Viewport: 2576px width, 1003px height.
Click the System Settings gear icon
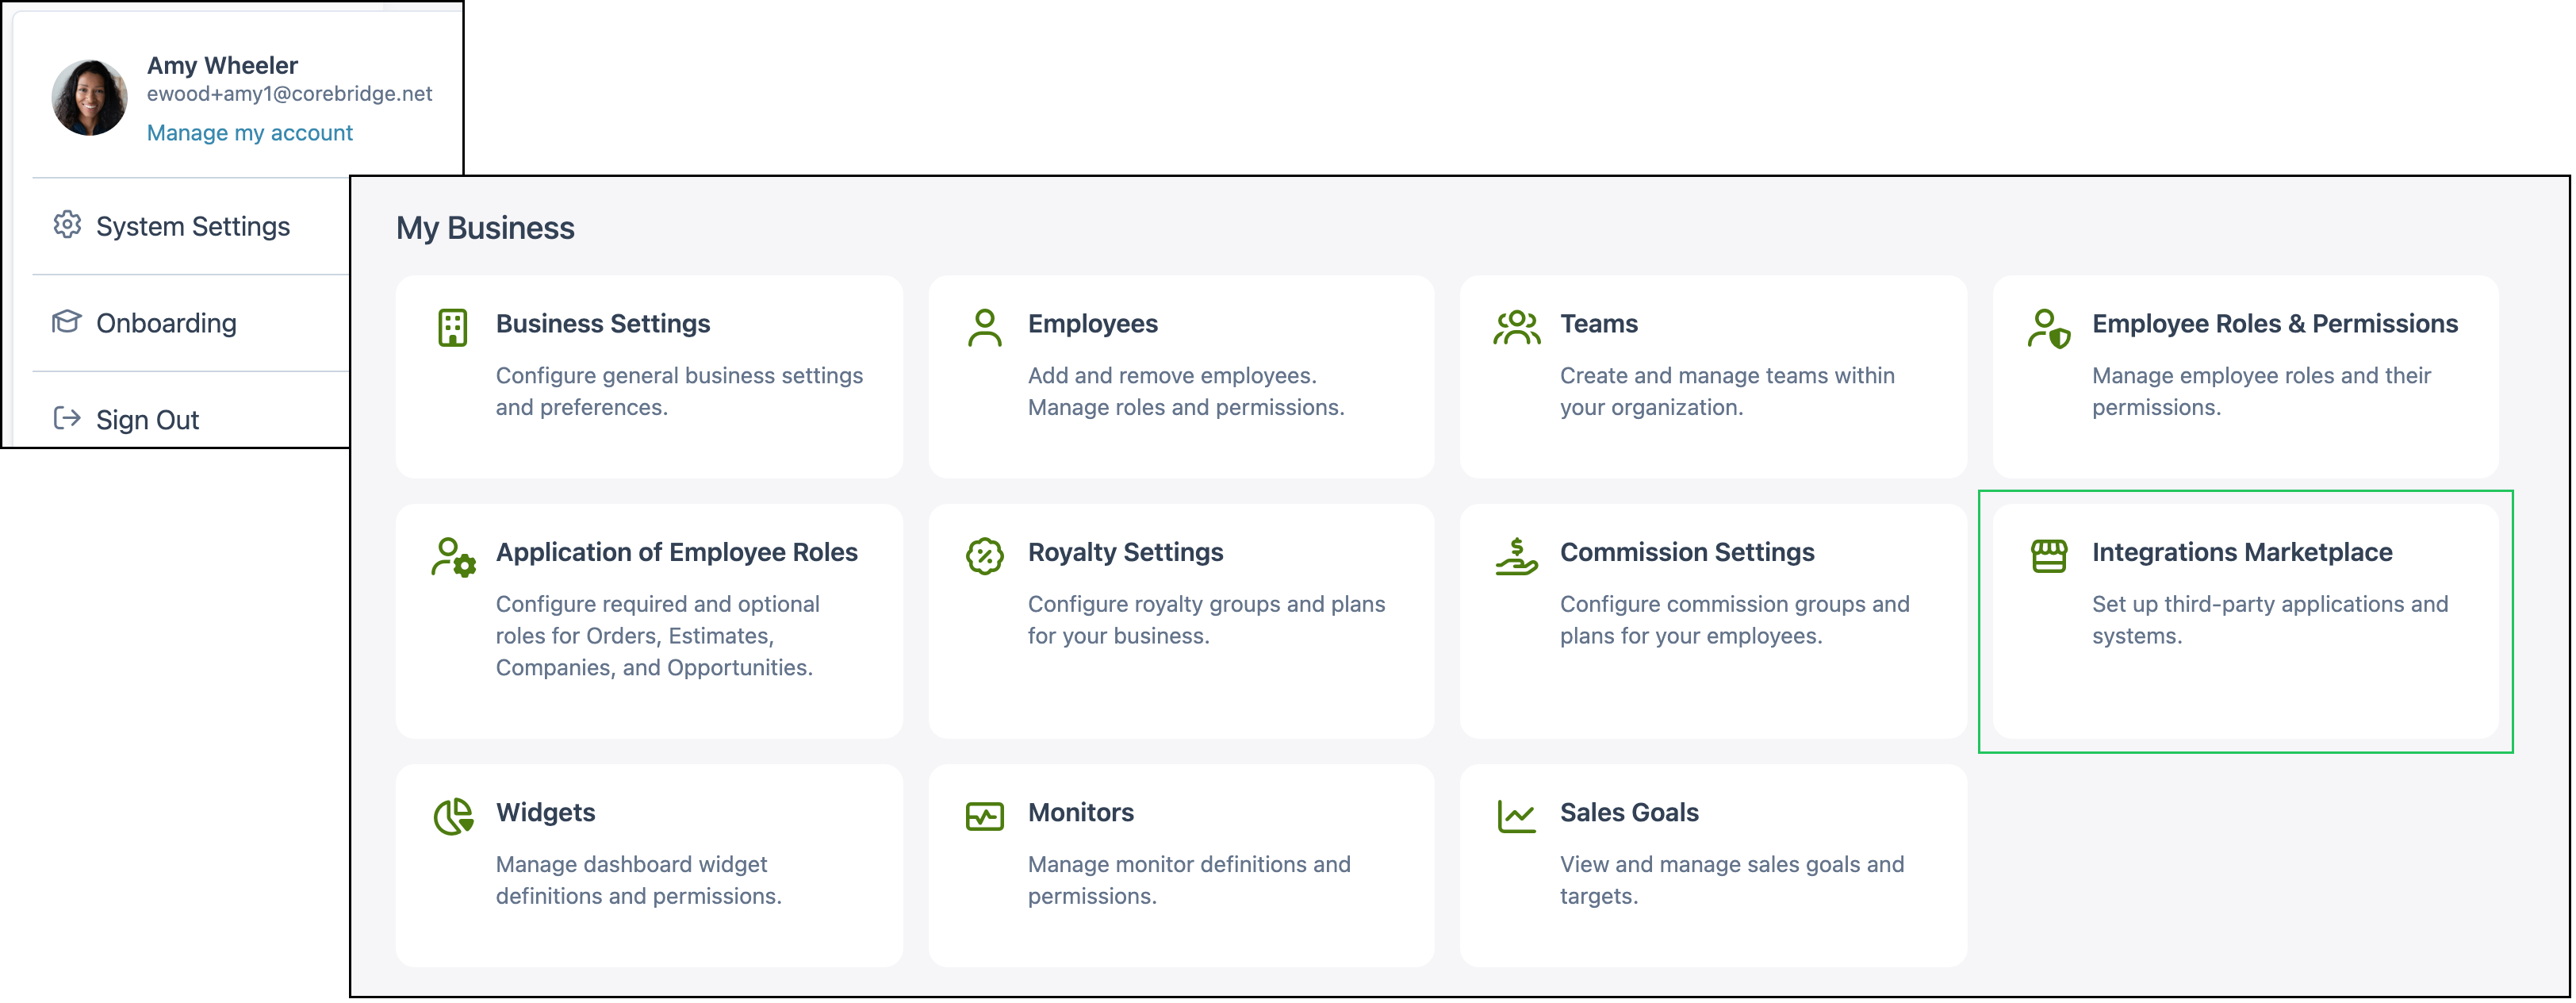coord(67,225)
